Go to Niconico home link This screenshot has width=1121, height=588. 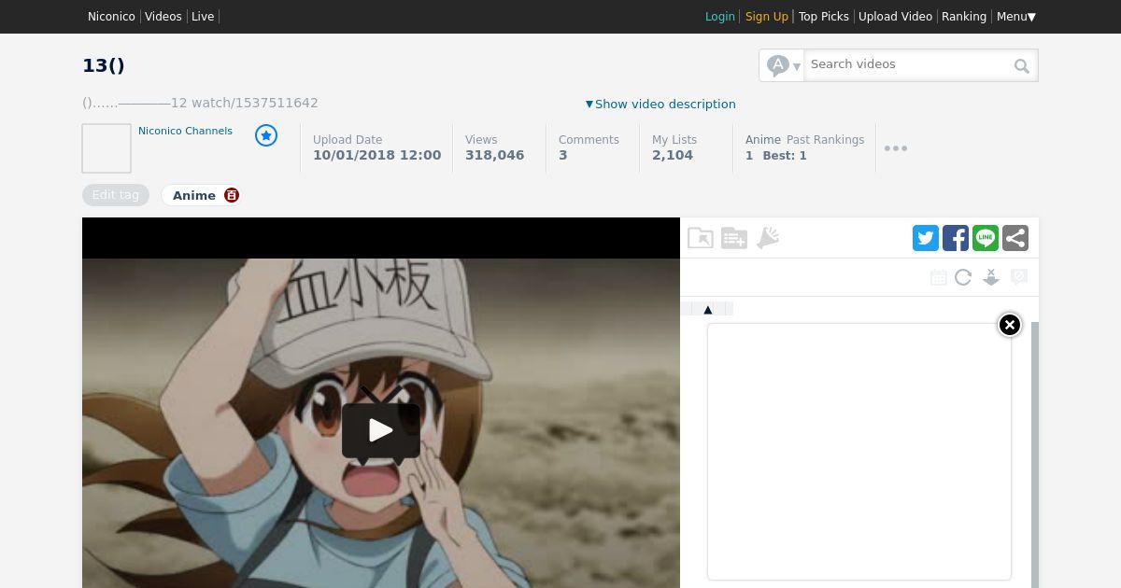[x=111, y=17]
